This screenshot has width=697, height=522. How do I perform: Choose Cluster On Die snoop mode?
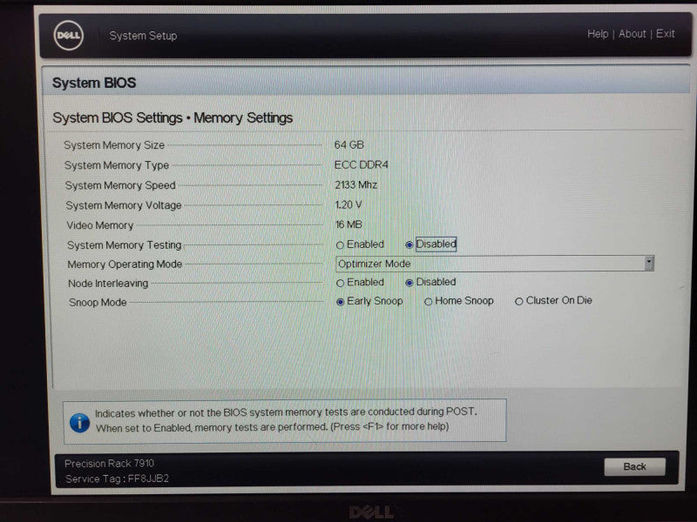tap(518, 301)
